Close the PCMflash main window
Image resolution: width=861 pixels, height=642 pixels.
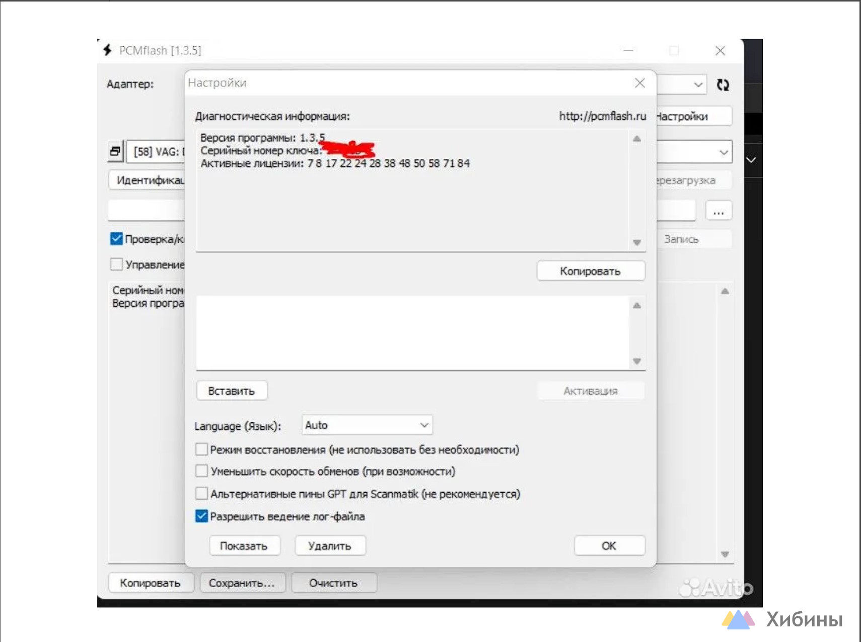pyautogui.click(x=720, y=50)
